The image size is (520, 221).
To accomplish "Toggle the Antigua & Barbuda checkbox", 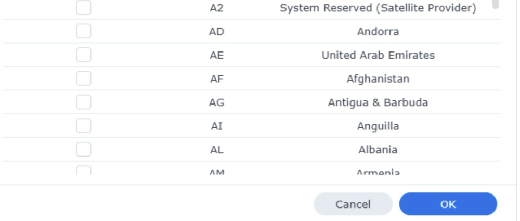I will (83, 102).
